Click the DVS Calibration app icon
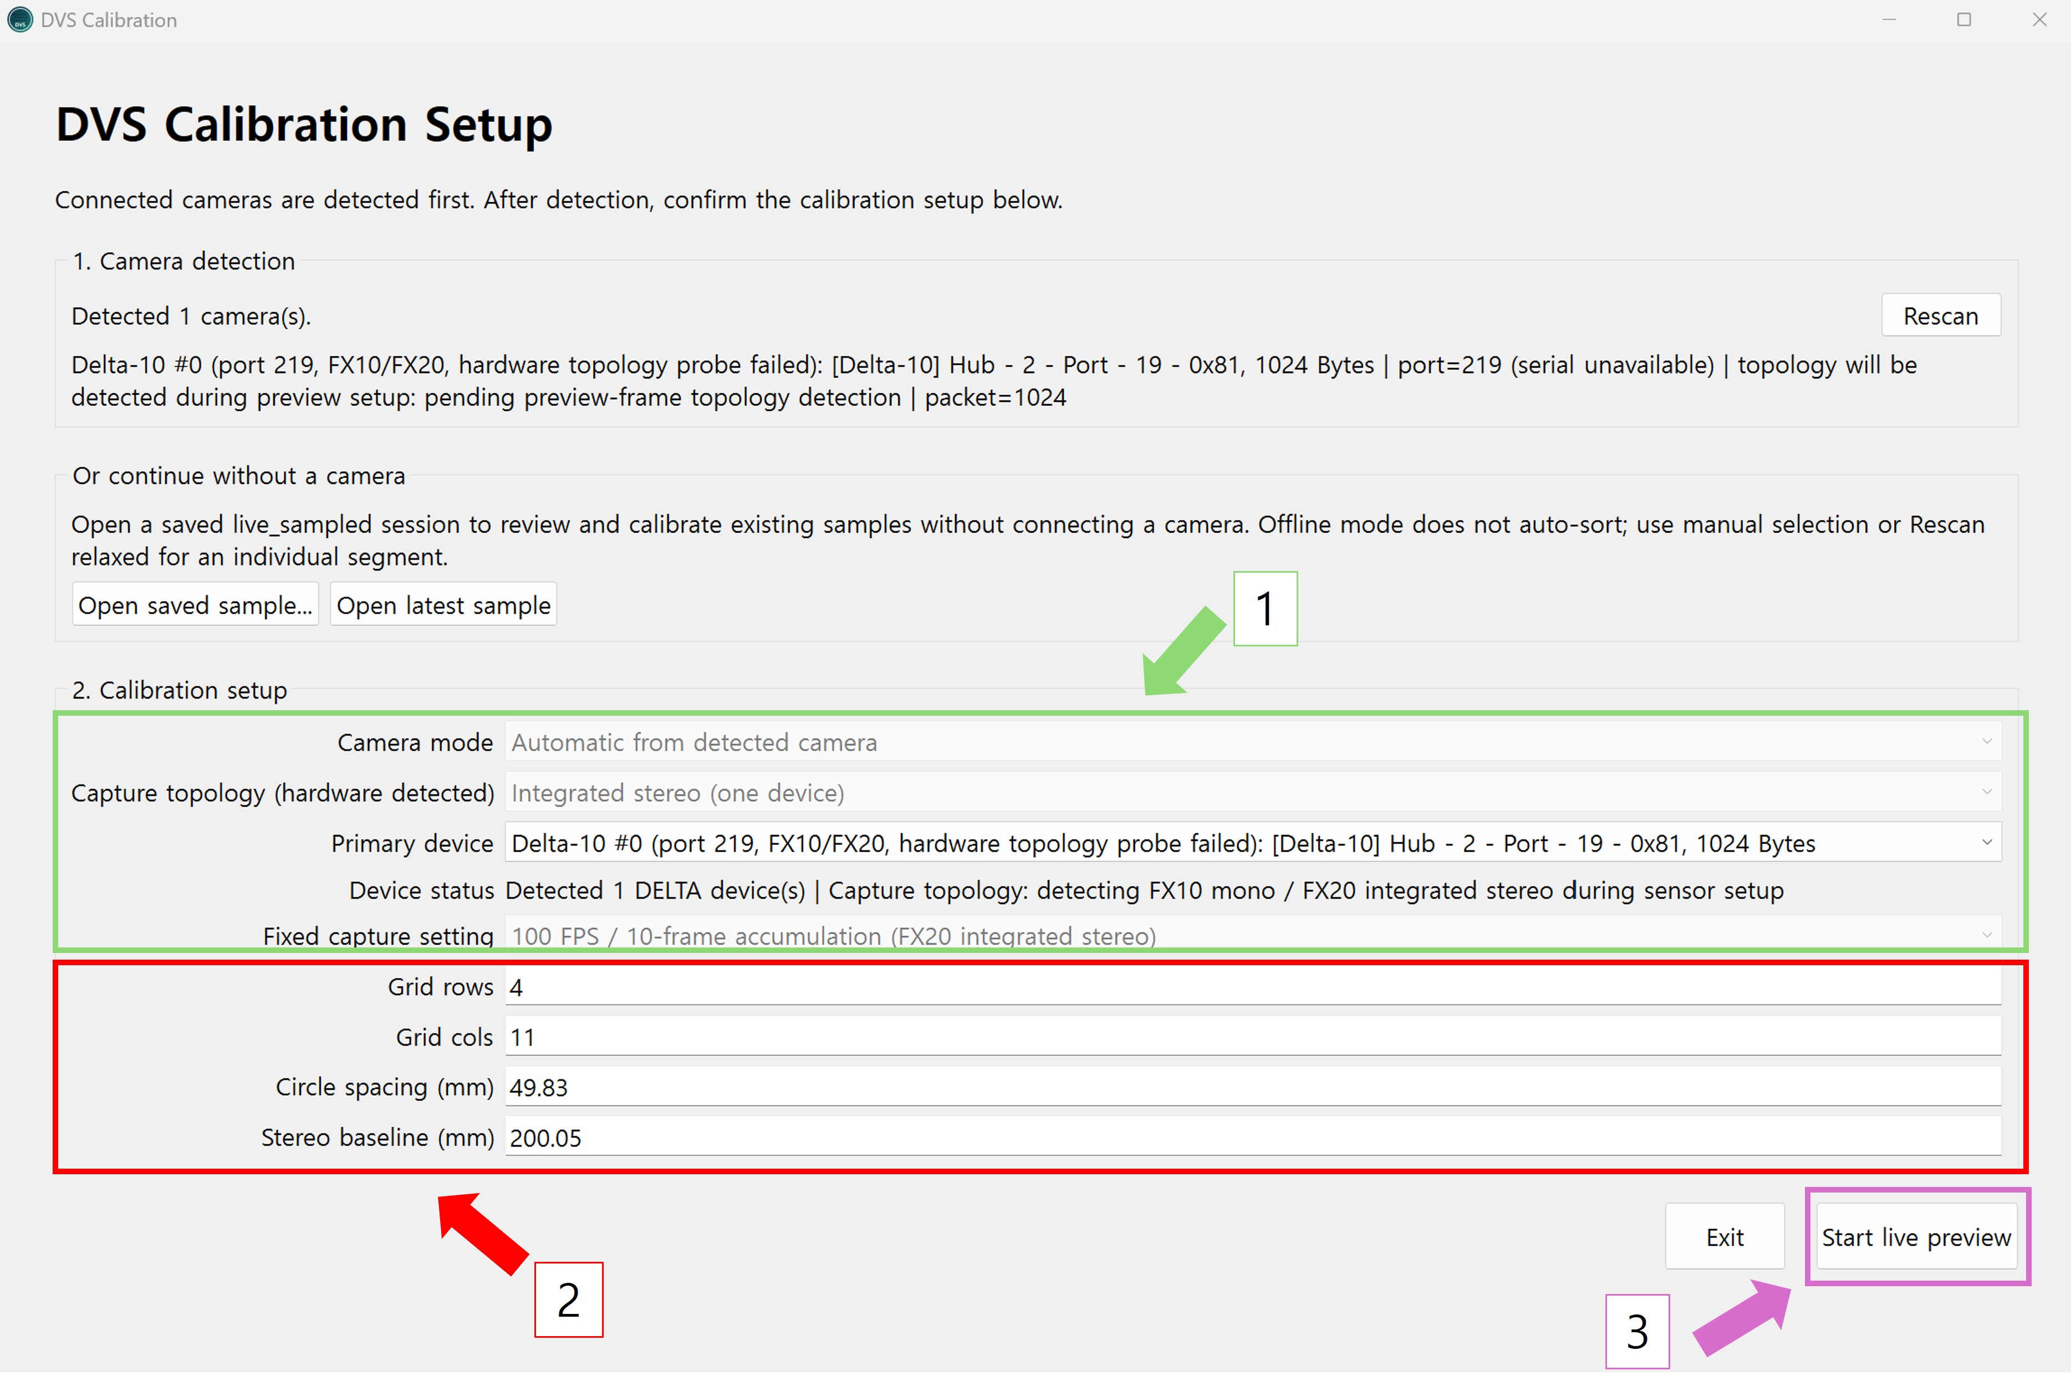The height and width of the screenshot is (1386, 2071). click(x=19, y=19)
